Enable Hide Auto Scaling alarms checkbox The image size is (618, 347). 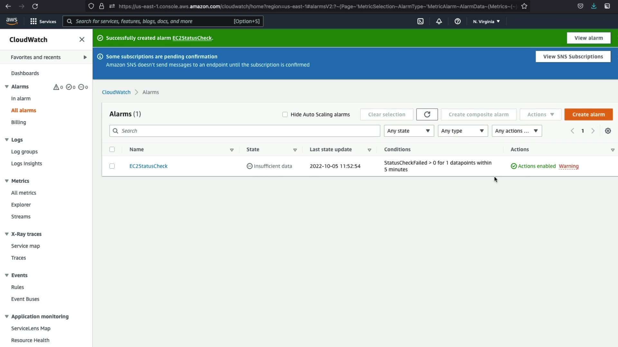pyautogui.click(x=285, y=114)
